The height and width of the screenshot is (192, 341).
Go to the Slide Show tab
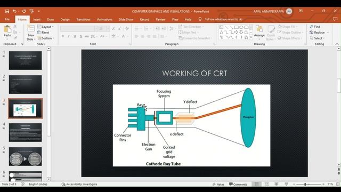[x=126, y=19]
